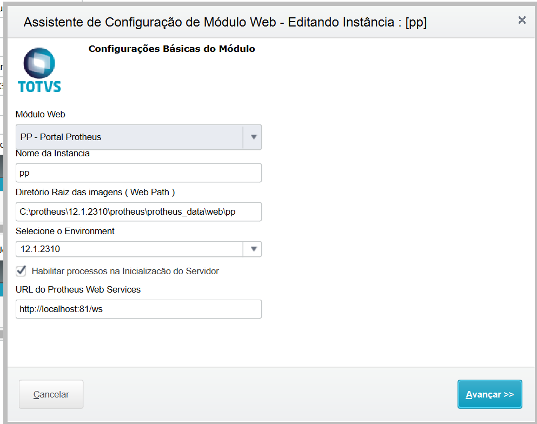Toggle the Habilitar processos checkbox
Screen dimensions: 537x424
(21, 270)
